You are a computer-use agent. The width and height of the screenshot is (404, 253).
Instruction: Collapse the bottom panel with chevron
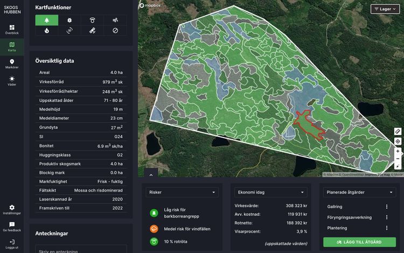(151, 175)
